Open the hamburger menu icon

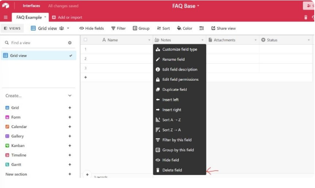[5, 18]
